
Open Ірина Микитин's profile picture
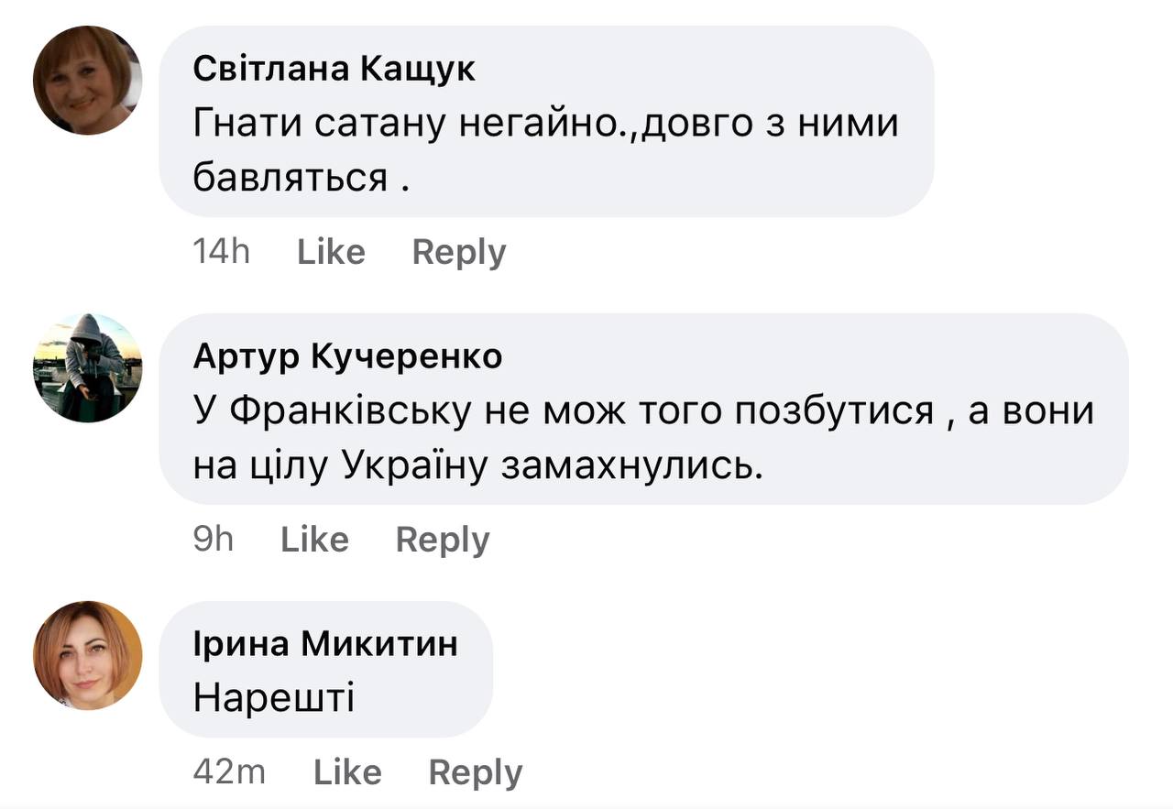click(x=88, y=655)
